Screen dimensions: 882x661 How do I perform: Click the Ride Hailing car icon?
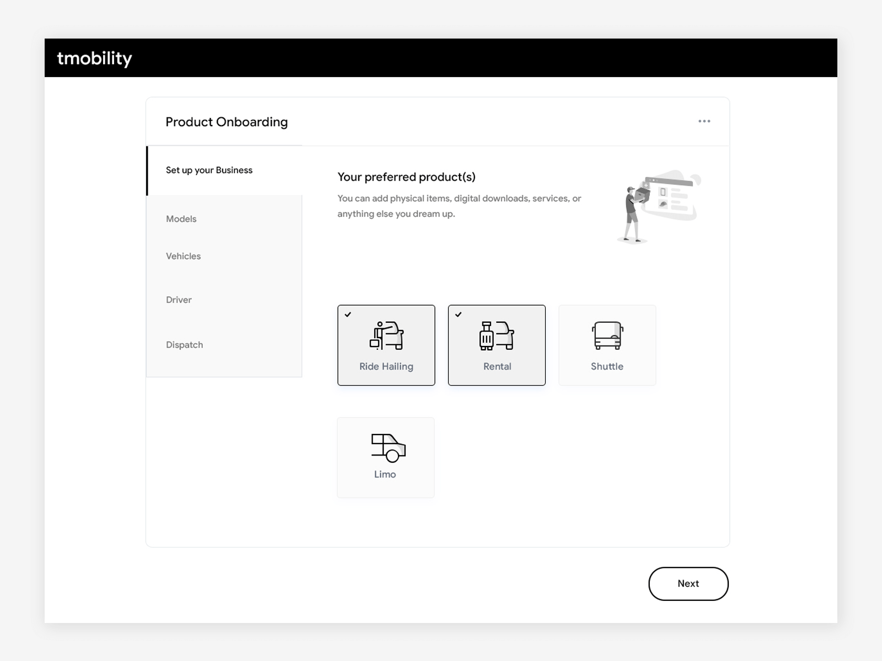tap(386, 335)
